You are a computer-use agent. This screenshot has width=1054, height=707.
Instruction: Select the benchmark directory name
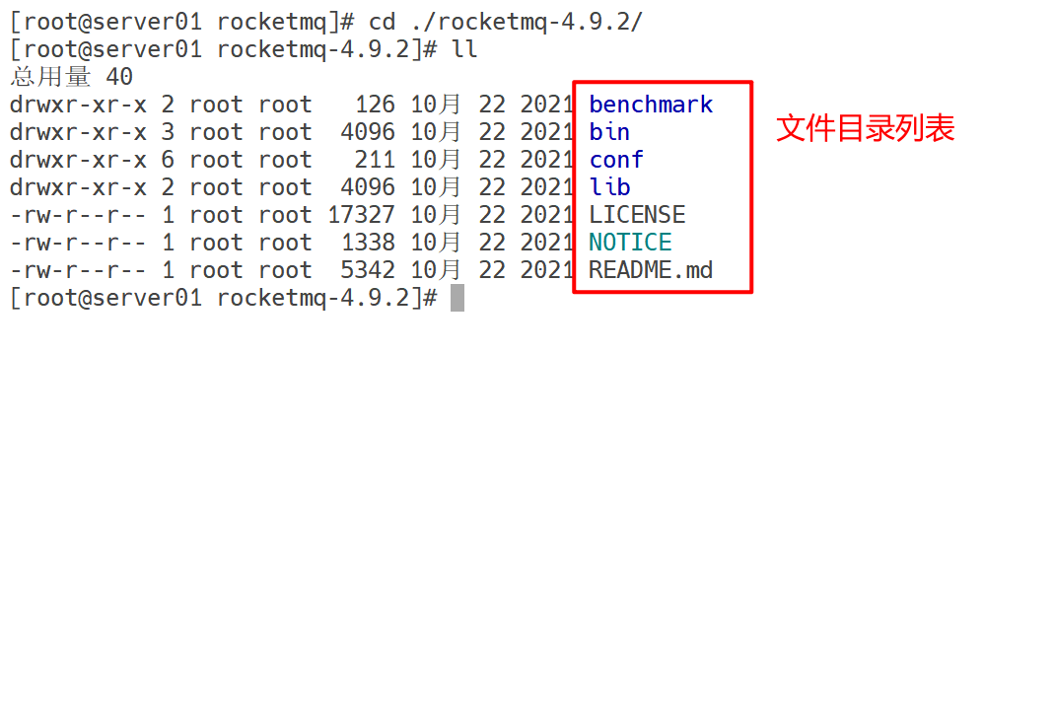pos(650,105)
